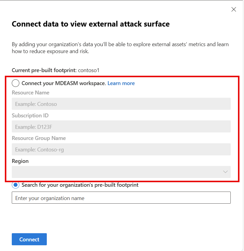Click the contoso1 footprint value
Screen dimensions: 244x251
pyautogui.click(x=89, y=70)
